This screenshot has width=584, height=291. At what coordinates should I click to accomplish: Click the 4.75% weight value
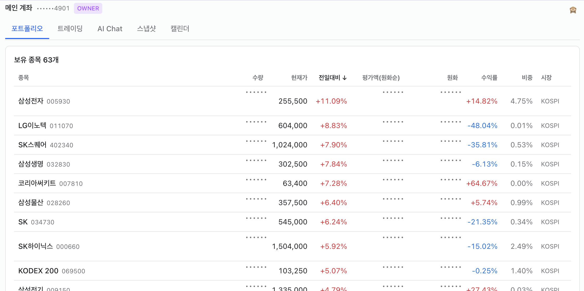pyautogui.click(x=522, y=101)
